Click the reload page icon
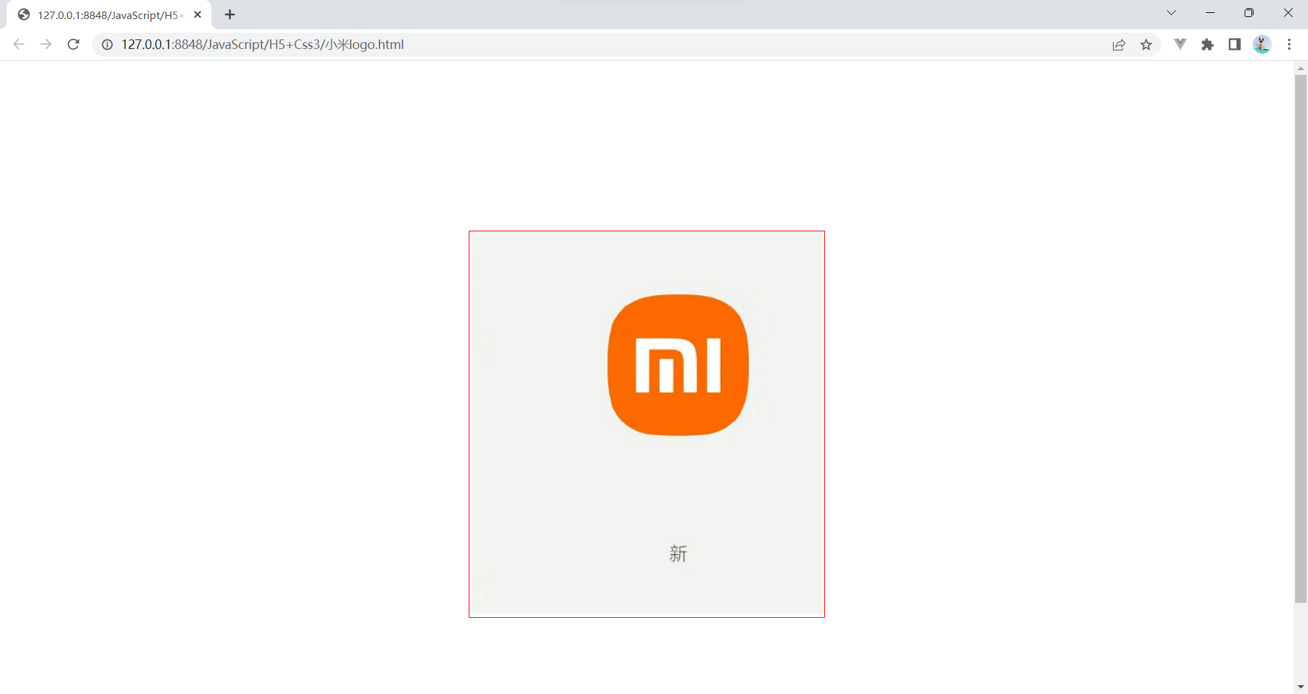Image resolution: width=1308 pixels, height=694 pixels. click(73, 44)
